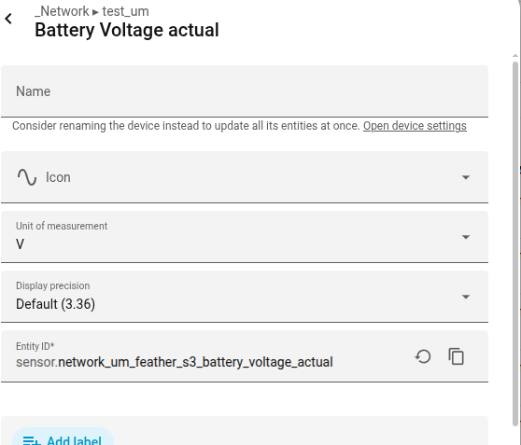
Task: Expand the Unit of measurement dropdown arrow
Action: 466,237
